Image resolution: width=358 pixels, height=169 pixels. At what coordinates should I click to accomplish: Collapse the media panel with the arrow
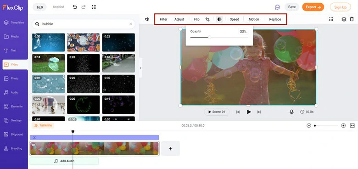click(x=140, y=68)
